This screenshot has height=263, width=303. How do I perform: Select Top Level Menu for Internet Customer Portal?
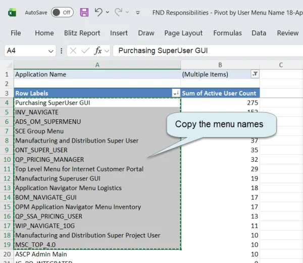97,169
